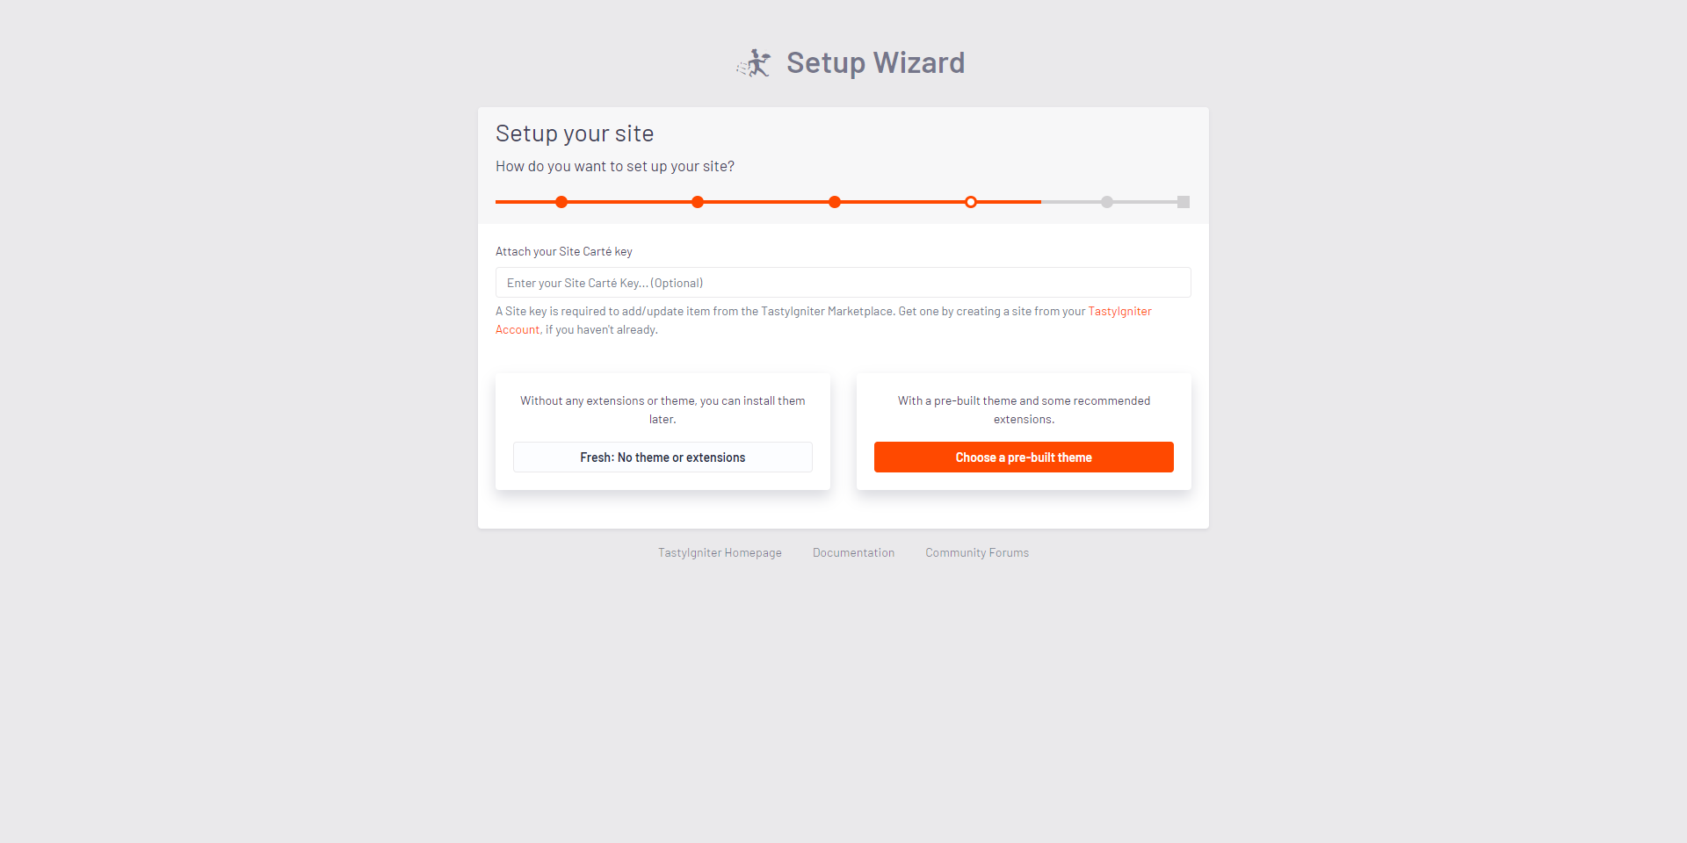Choose a pre-built theme button
The width and height of the screenshot is (1687, 843).
click(1024, 458)
